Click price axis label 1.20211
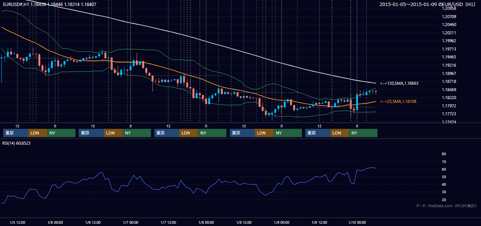This screenshot has width=481, height=226. tap(449, 33)
